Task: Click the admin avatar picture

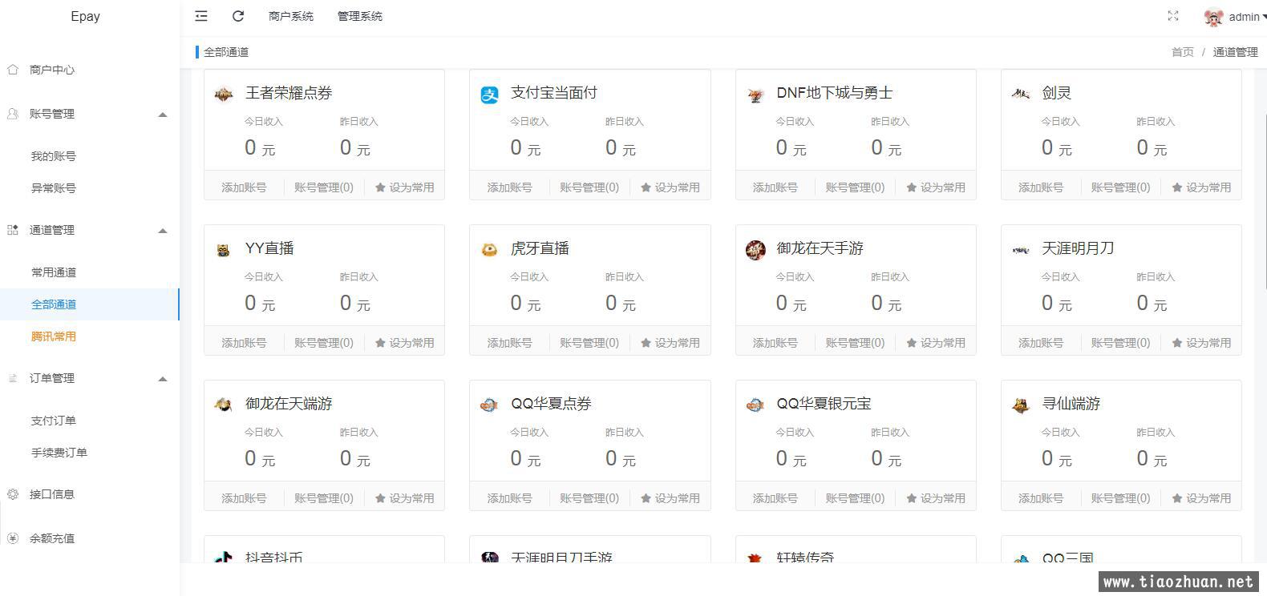Action: tap(1214, 17)
